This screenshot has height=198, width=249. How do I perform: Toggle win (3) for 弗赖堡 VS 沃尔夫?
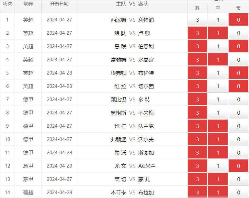[198, 139]
